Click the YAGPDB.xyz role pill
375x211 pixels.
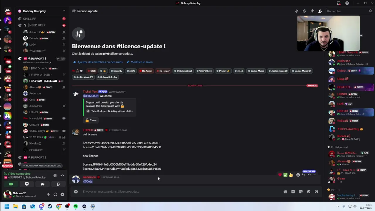pyautogui.click(x=204, y=71)
